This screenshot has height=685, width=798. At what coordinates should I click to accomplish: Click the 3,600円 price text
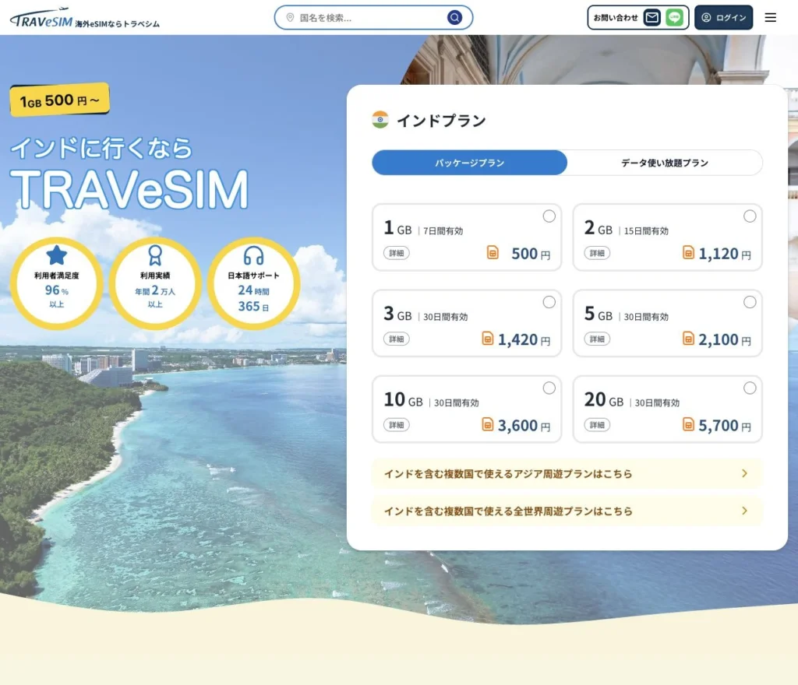coord(524,425)
